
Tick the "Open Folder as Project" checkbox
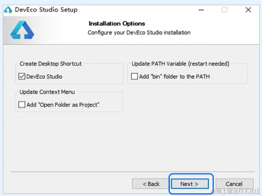(x=22, y=105)
